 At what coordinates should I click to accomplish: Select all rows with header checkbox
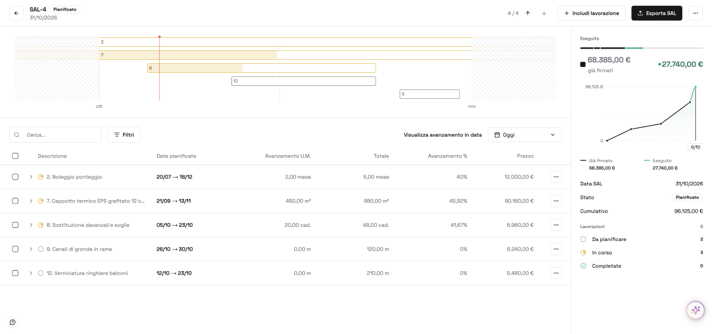tap(15, 156)
